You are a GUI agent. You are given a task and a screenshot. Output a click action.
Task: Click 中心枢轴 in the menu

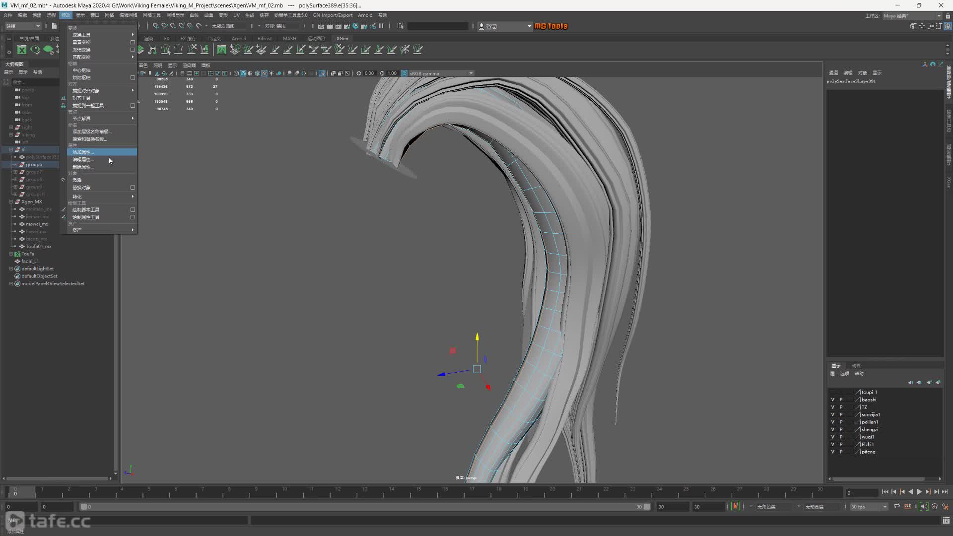pyautogui.click(x=102, y=70)
